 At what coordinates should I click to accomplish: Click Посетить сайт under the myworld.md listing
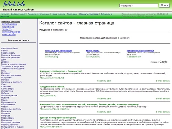pyautogui.click(x=104, y=81)
